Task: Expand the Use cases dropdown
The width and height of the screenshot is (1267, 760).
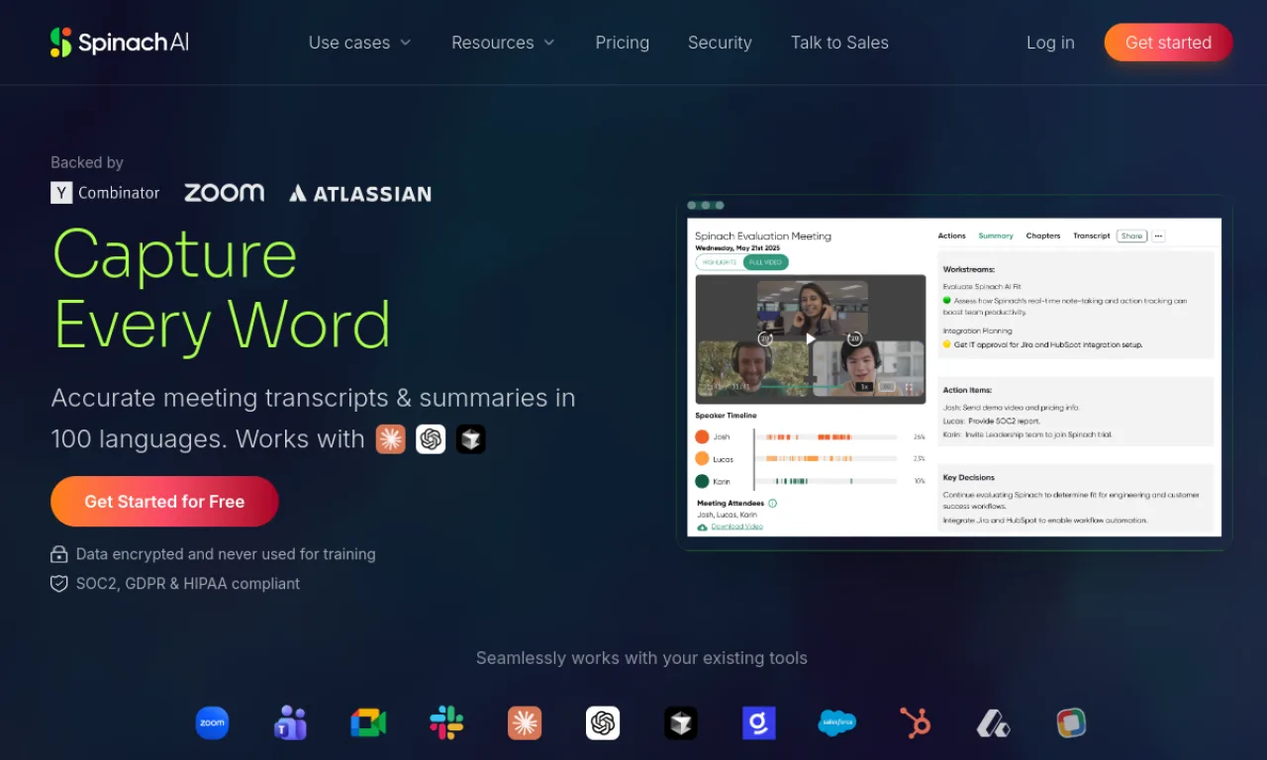Action: pyautogui.click(x=360, y=43)
